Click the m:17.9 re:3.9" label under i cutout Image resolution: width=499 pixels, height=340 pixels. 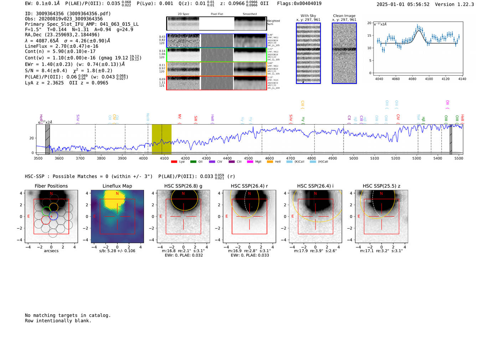click(315, 251)
